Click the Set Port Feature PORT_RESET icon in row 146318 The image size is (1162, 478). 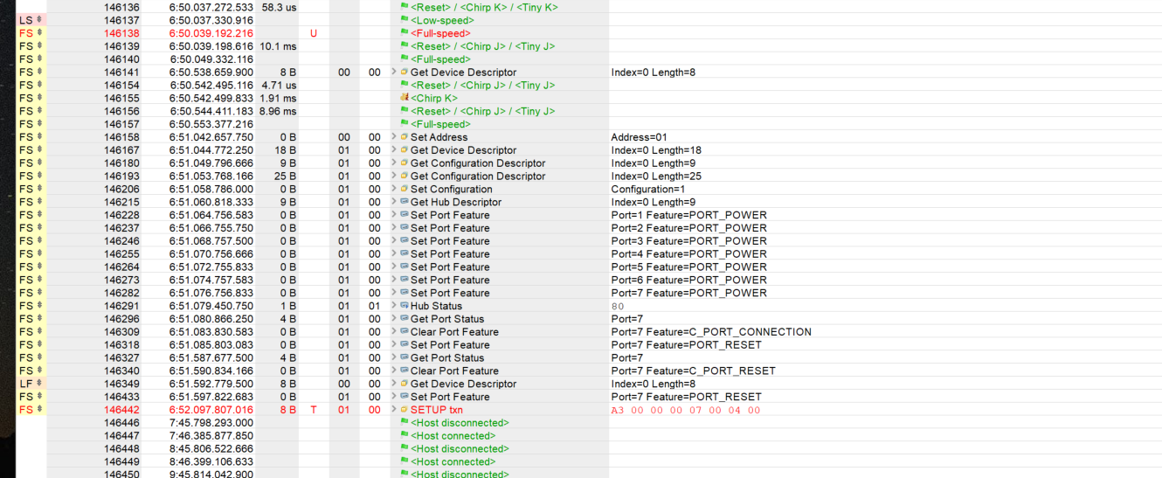404,345
